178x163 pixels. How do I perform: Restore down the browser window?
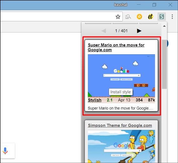pos(154,5)
